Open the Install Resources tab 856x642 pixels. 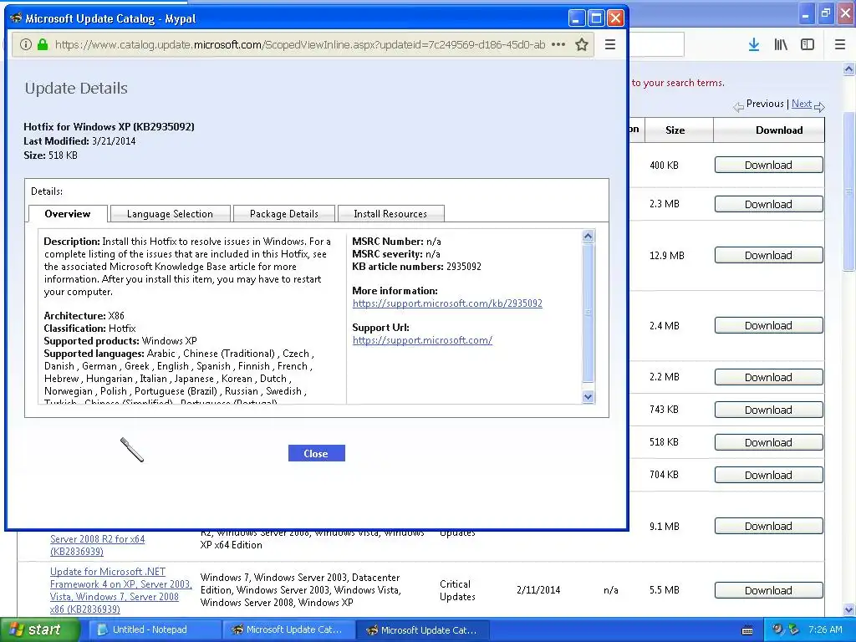tap(390, 214)
